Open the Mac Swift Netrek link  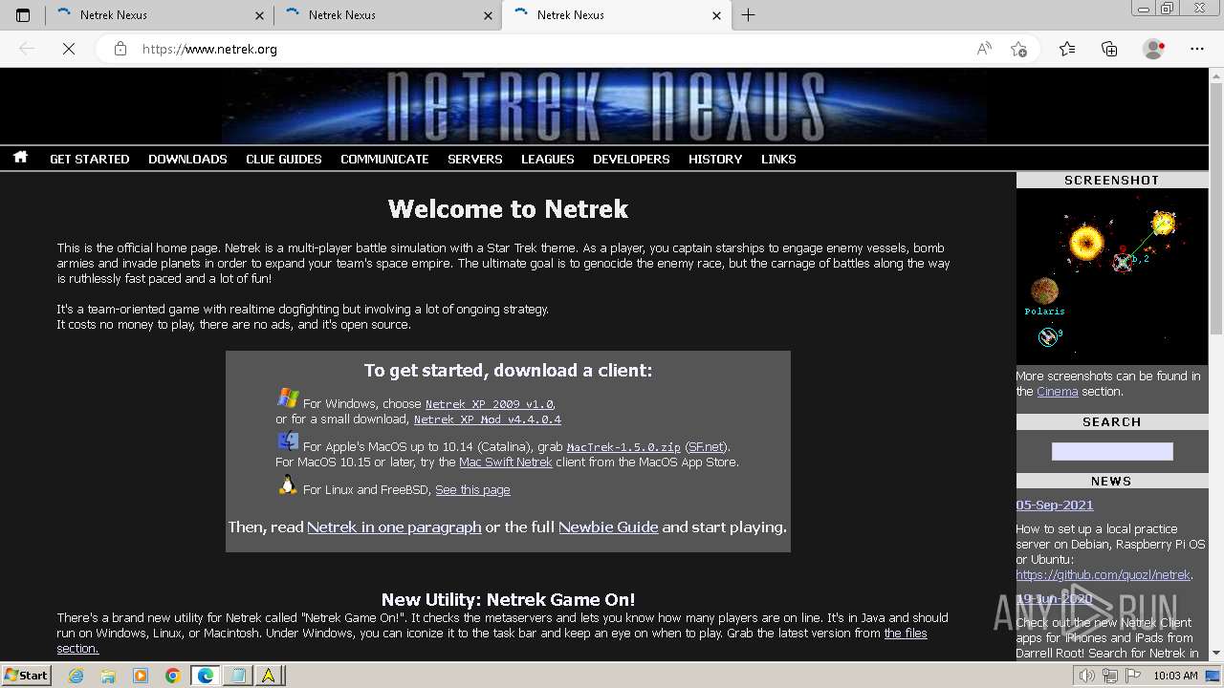click(506, 462)
